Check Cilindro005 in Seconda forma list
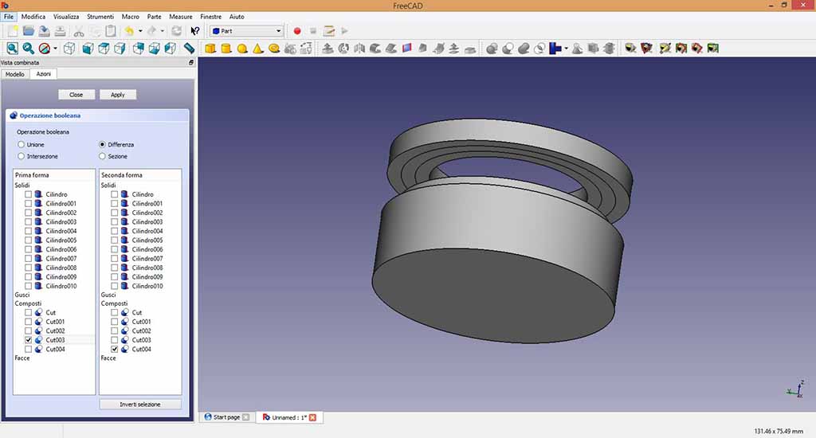The image size is (816, 438). pos(115,240)
